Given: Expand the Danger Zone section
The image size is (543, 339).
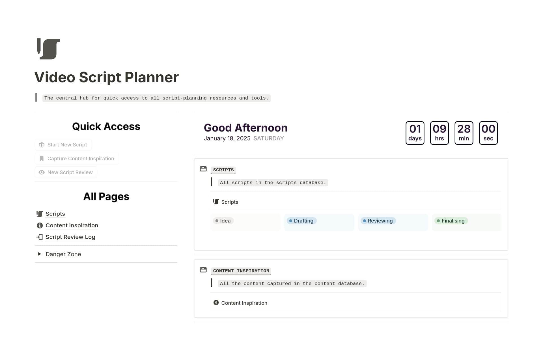Looking at the screenshot, I should point(39,254).
